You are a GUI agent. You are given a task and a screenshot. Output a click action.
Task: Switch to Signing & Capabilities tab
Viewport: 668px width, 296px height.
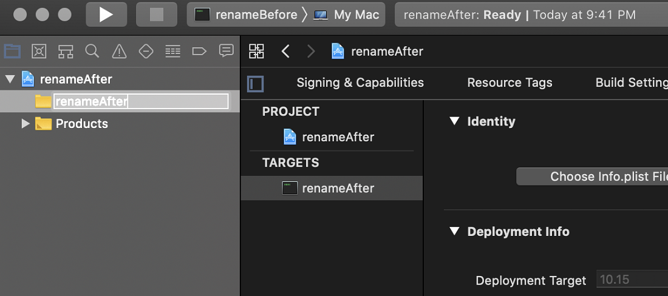click(360, 82)
